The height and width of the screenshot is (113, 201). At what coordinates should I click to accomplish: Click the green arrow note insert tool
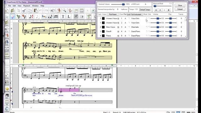[x=18, y=16]
